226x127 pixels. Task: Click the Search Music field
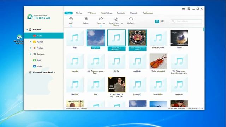click(186, 22)
